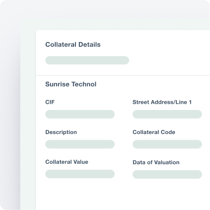
Task: Click the CIF field label
Action: tap(50, 102)
